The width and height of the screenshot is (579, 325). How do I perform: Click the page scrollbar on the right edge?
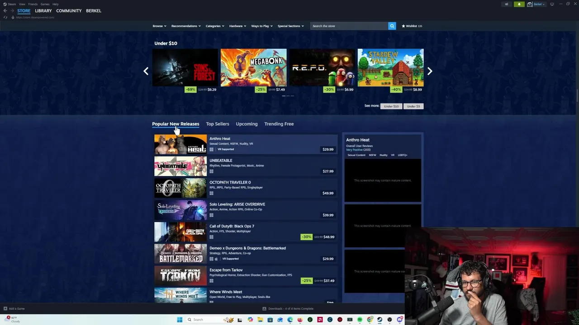[x=577, y=96]
